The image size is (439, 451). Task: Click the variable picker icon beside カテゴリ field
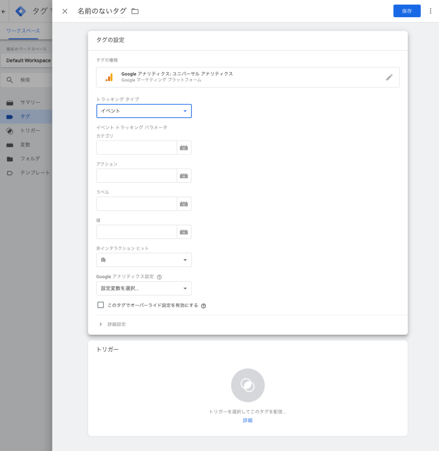pyautogui.click(x=184, y=148)
